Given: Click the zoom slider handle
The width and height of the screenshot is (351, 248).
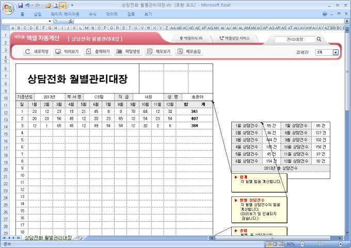Looking at the screenshot, I should pyautogui.click(x=320, y=244).
